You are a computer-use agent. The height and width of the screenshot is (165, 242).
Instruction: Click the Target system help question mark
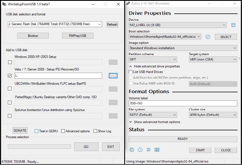pos(239,59)
